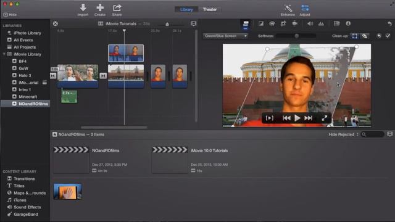Click the Enhance magic wand icon
Image resolution: width=395 pixels, height=222 pixels.
(288, 8)
